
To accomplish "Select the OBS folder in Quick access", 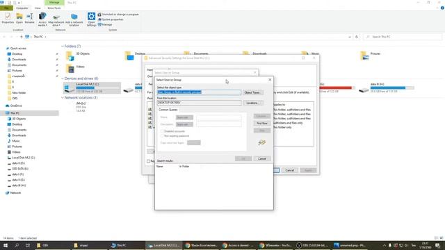I will 15,99.
